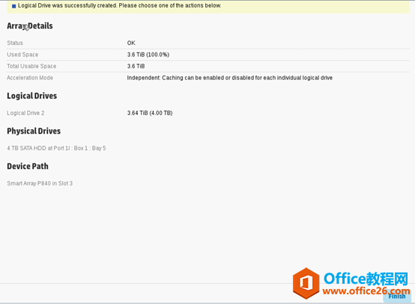Select the 3.6 TiB (100.0%) value

(x=148, y=55)
